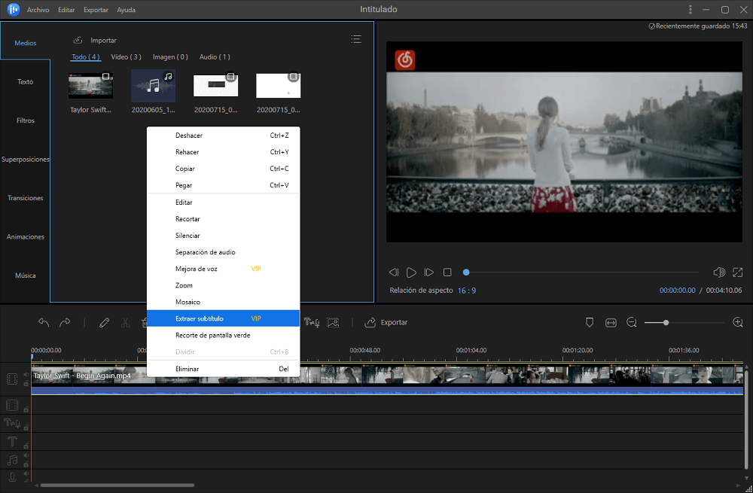Lock the subtitle speech track
The height and width of the screenshot is (493, 753).
26,428
